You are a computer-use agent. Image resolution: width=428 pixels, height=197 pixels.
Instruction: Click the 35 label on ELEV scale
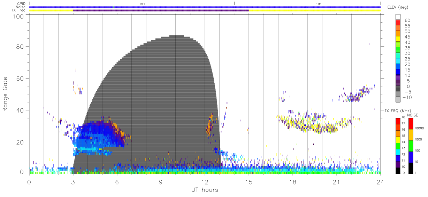click(407, 48)
